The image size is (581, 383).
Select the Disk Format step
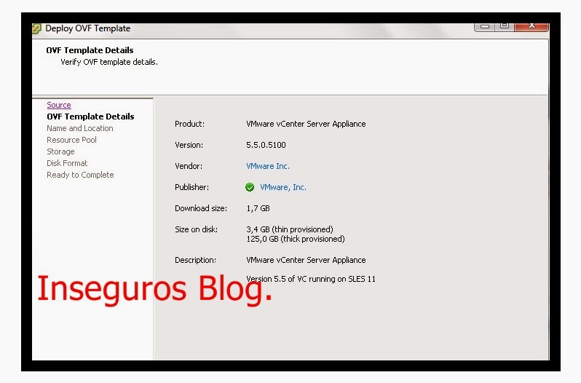click(x=67, y=163)
